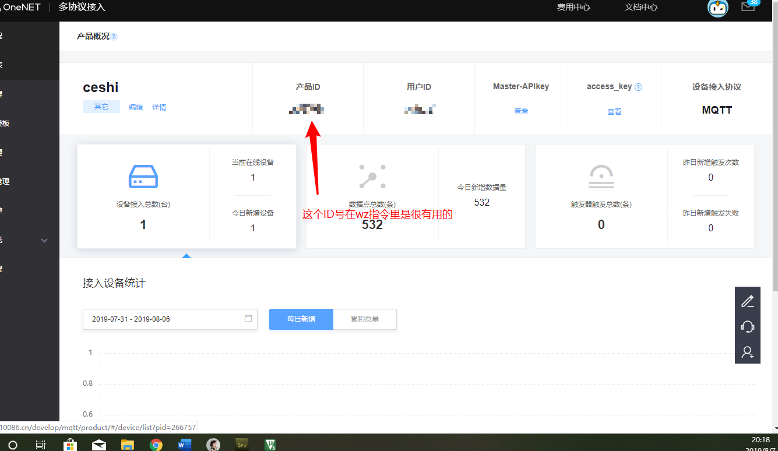Select the device icon on 设备接入总数 card

pos(143,177)
